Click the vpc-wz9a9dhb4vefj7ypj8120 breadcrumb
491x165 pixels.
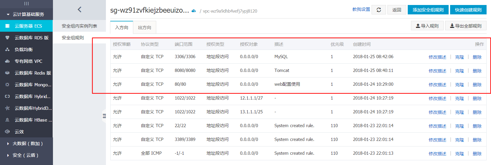(x=230, y=11)
